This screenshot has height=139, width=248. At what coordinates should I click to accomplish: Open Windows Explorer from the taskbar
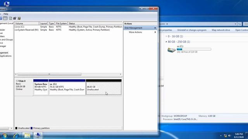[27, 136]
